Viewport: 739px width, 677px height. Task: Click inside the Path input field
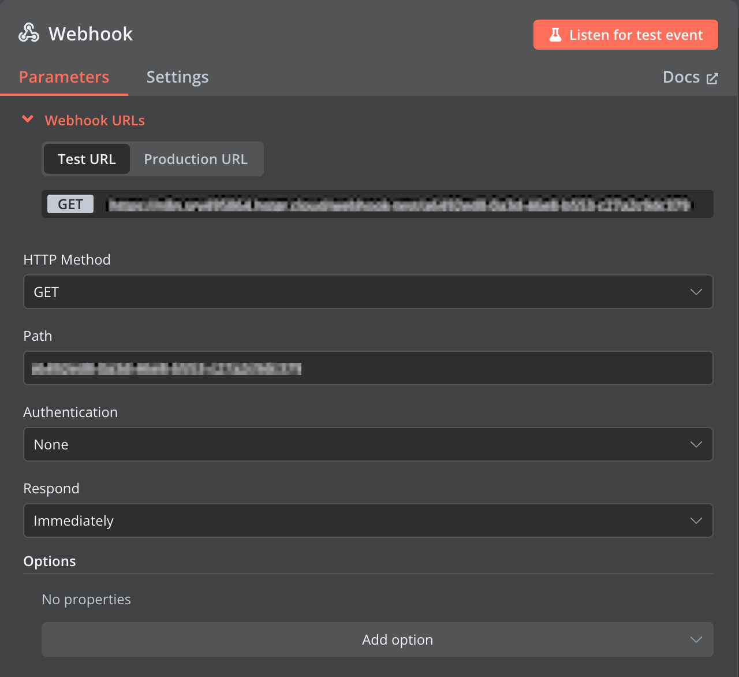coord(368,368)
